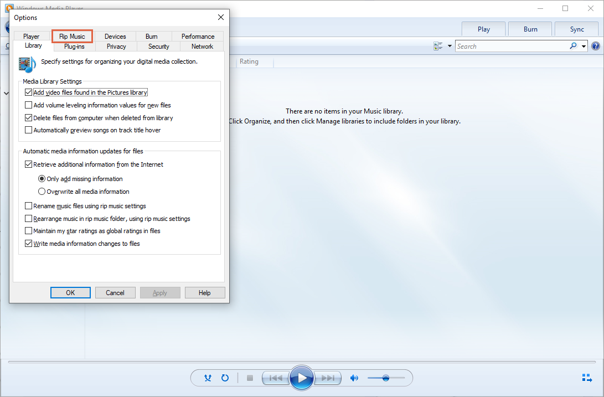Switch to Now Playing view icon
Viewport: 604px width, 397px height.
point(587,378)
